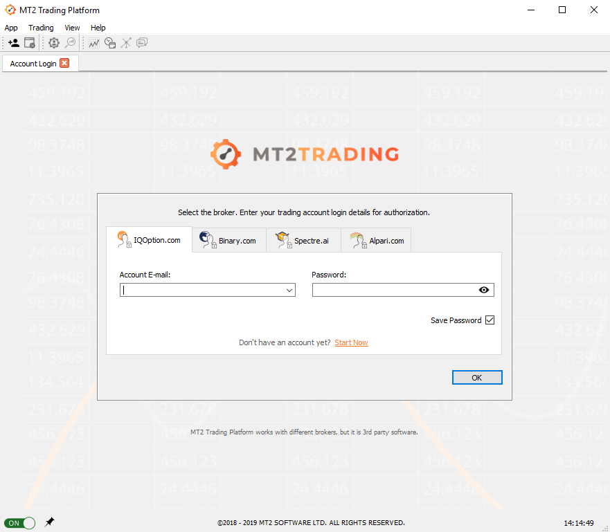Open the Trading menu

(x=41, y=28)
